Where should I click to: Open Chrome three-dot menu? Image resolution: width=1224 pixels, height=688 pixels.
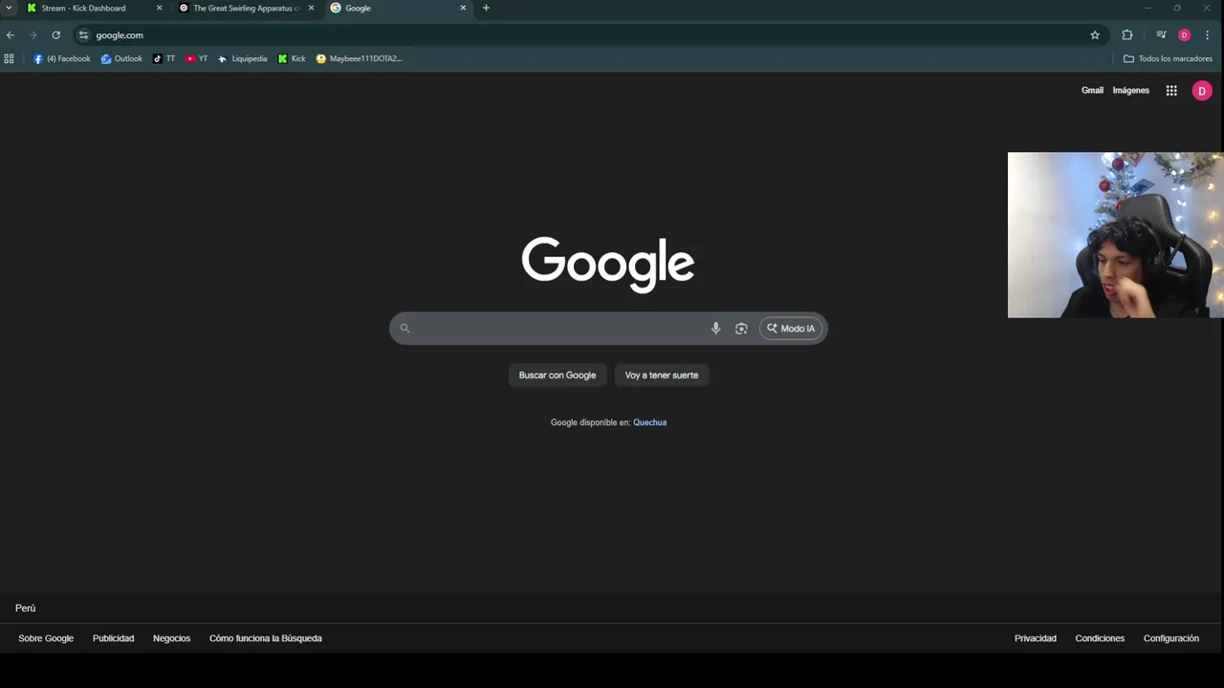click(1208, 35)
